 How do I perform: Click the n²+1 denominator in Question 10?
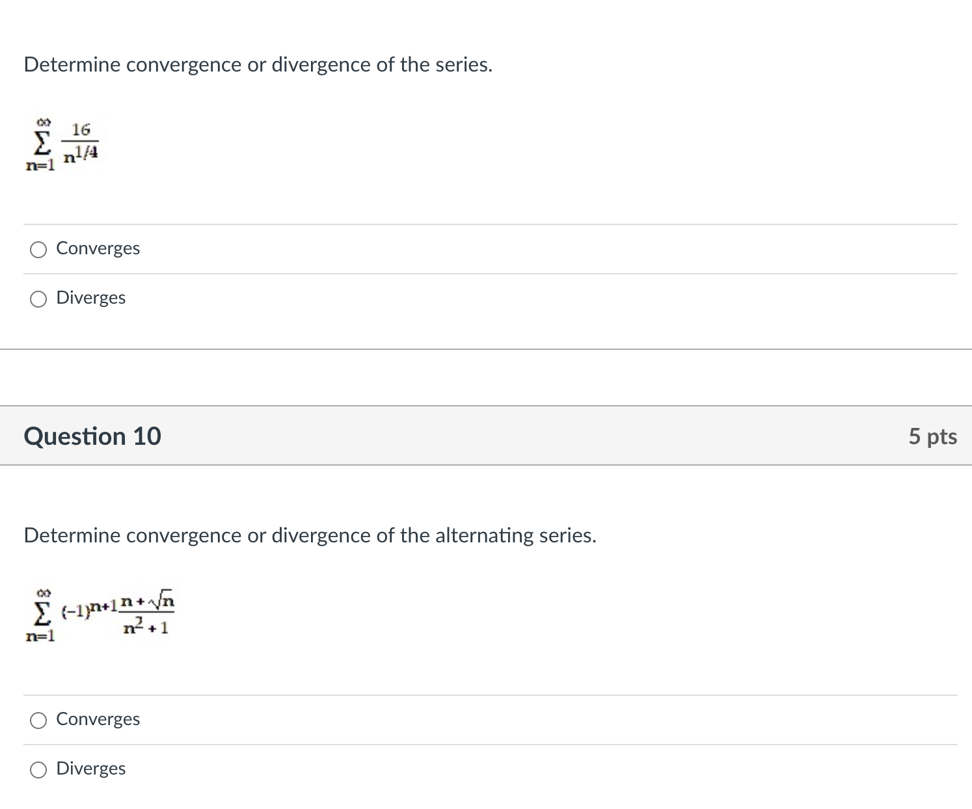tap(146, 627)
